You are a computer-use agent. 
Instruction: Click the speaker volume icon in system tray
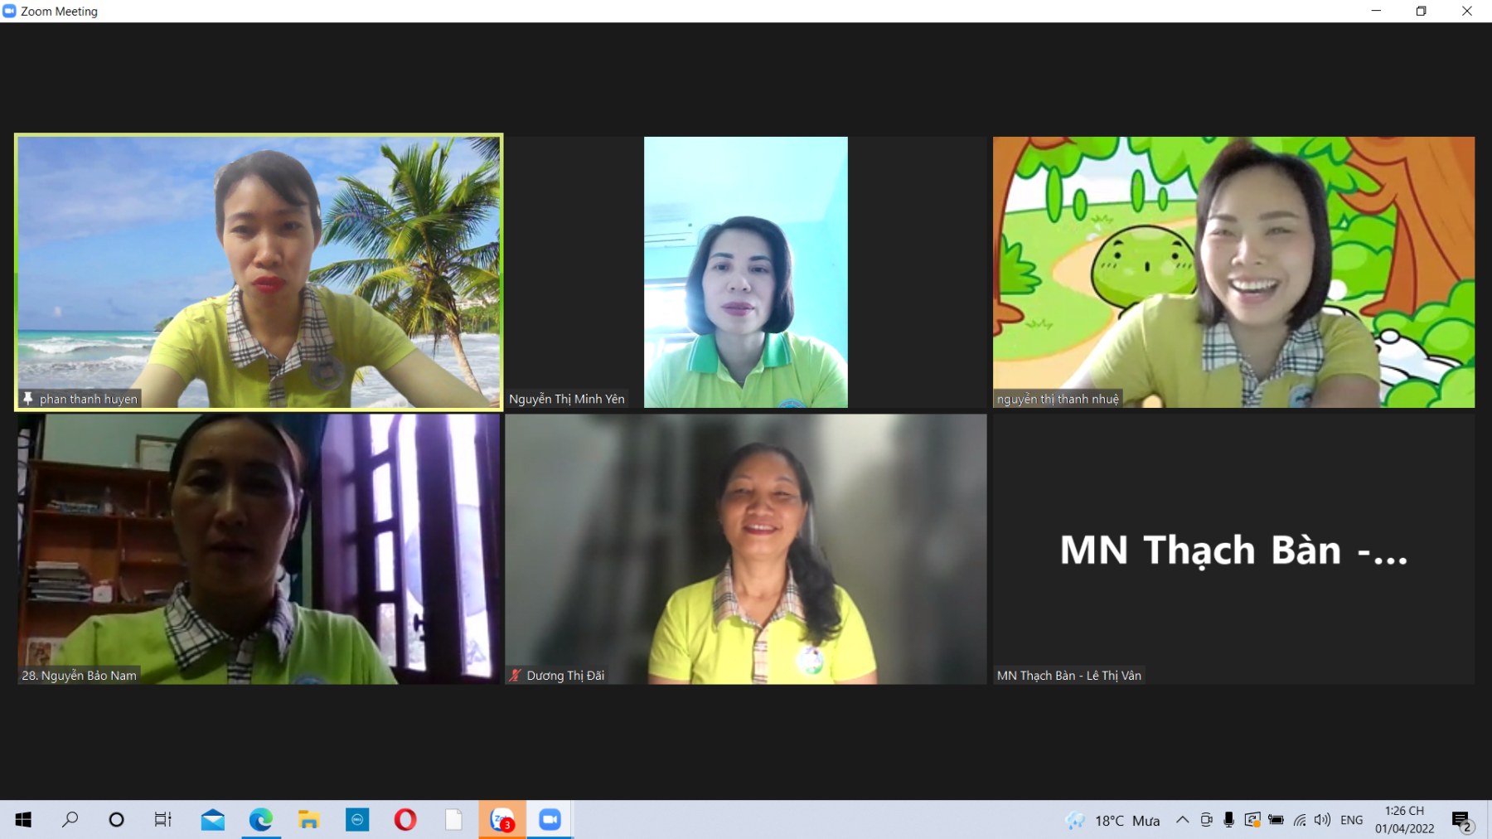pos(1322,820)
